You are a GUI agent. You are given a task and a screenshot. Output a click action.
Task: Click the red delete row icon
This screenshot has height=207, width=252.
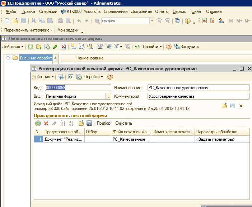click(46, 123)
